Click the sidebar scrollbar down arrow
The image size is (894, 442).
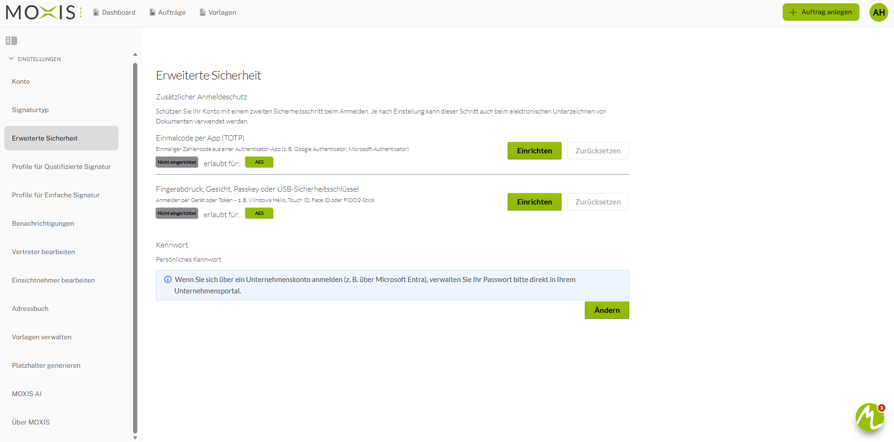click(135, 438)
